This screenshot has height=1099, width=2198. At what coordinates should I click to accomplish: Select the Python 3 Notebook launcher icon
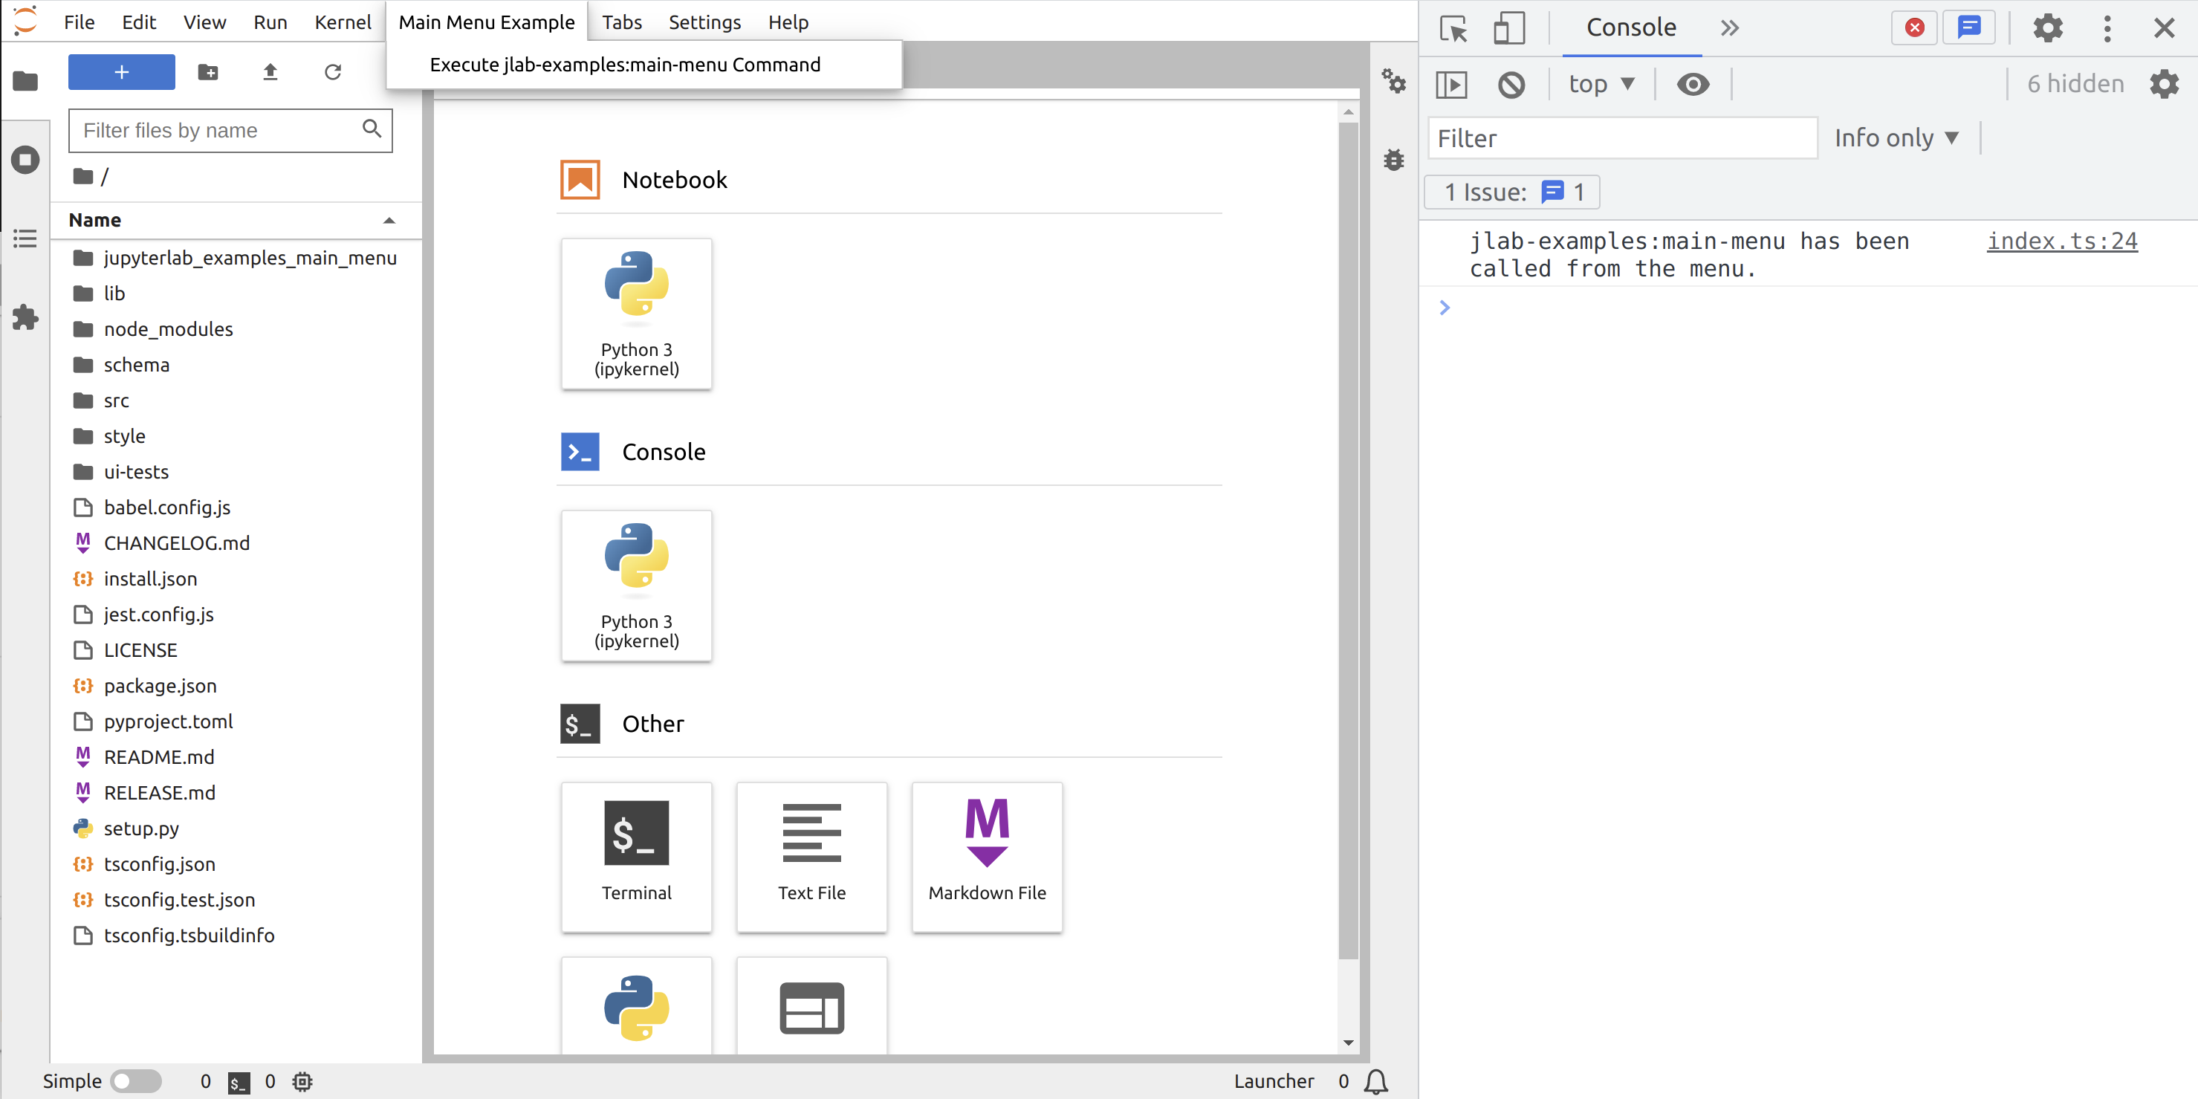coord(636,313)
